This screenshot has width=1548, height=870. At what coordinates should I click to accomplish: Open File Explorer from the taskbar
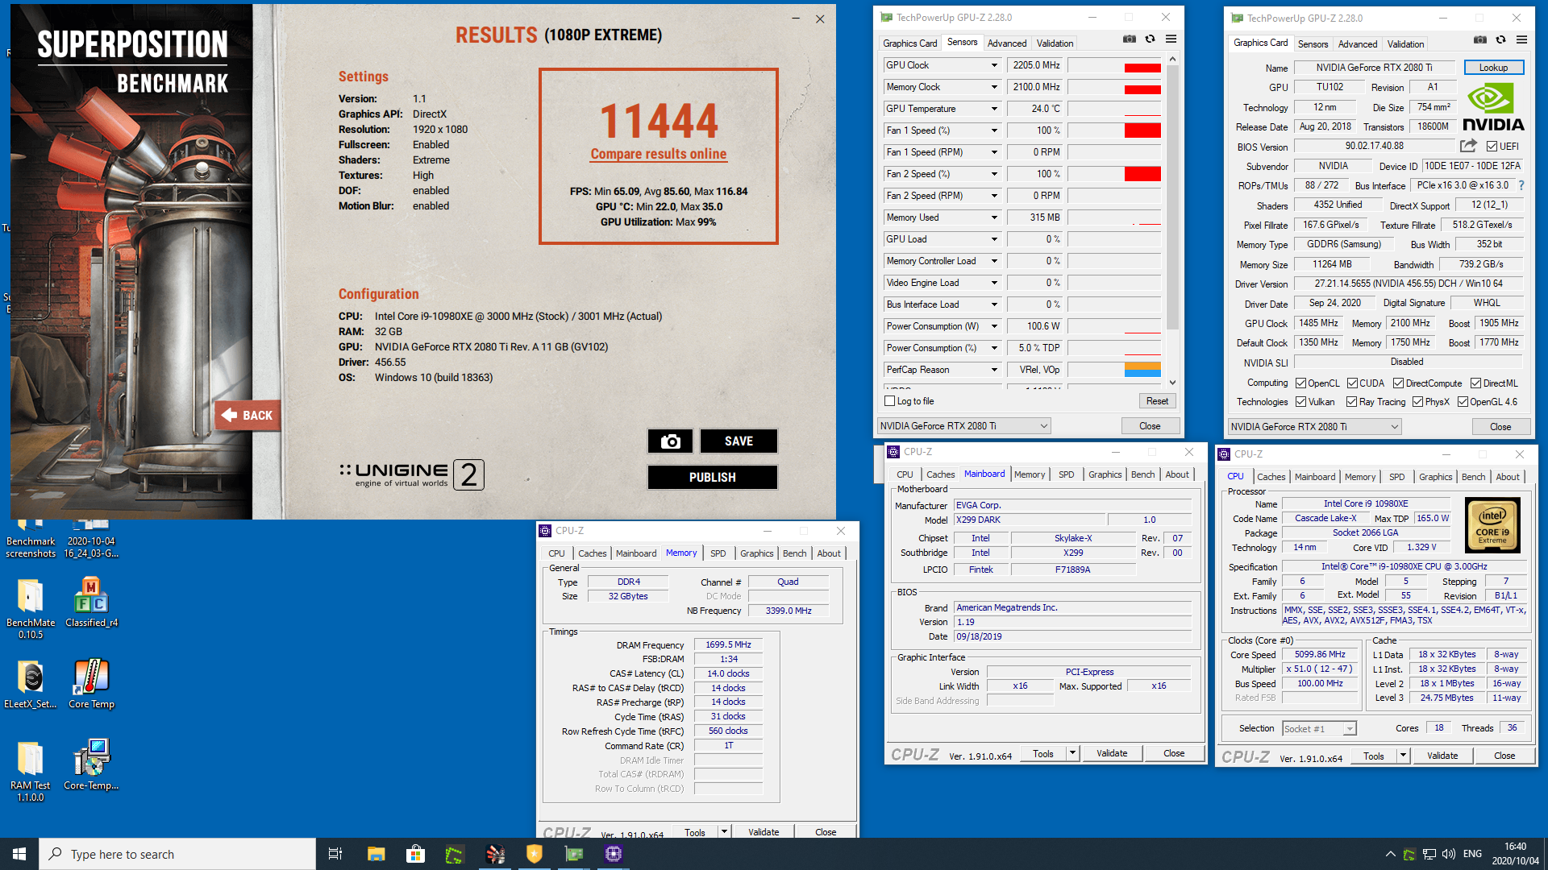point(376,854)
